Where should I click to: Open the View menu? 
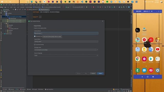(9, 5)
